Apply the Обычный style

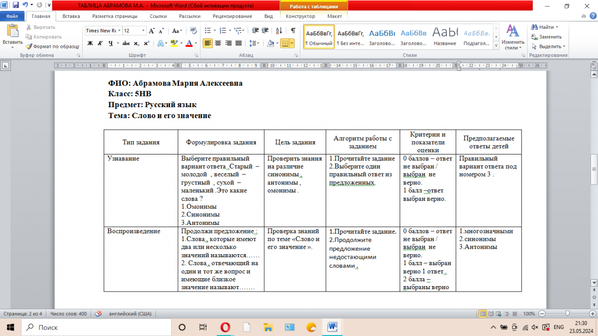(x=318, y=37)
